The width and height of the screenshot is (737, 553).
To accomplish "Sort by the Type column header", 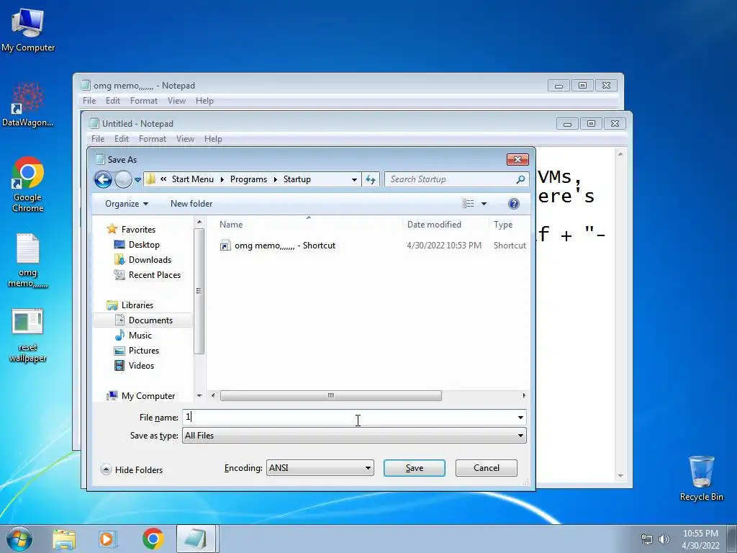I will click(x=503, y=225).
